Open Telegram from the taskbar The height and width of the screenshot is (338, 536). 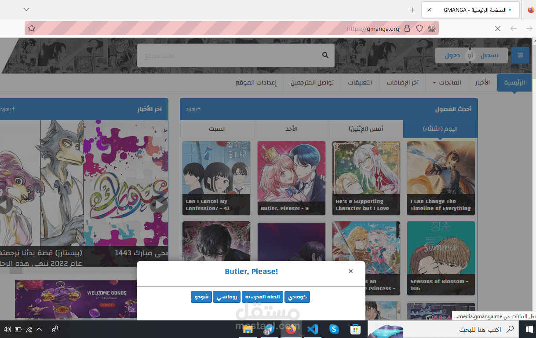[x=270, y=329]
